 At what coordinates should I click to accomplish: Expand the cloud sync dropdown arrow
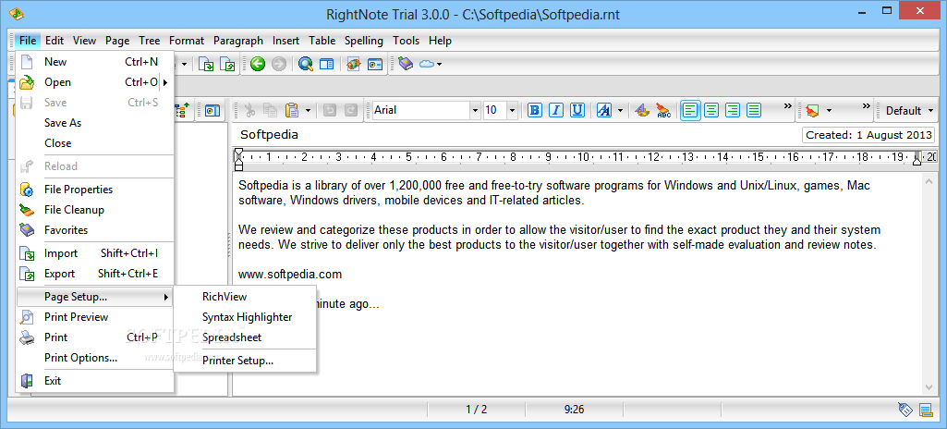(440, 64)
